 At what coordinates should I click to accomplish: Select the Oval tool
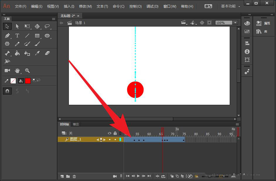coord(47,36)
